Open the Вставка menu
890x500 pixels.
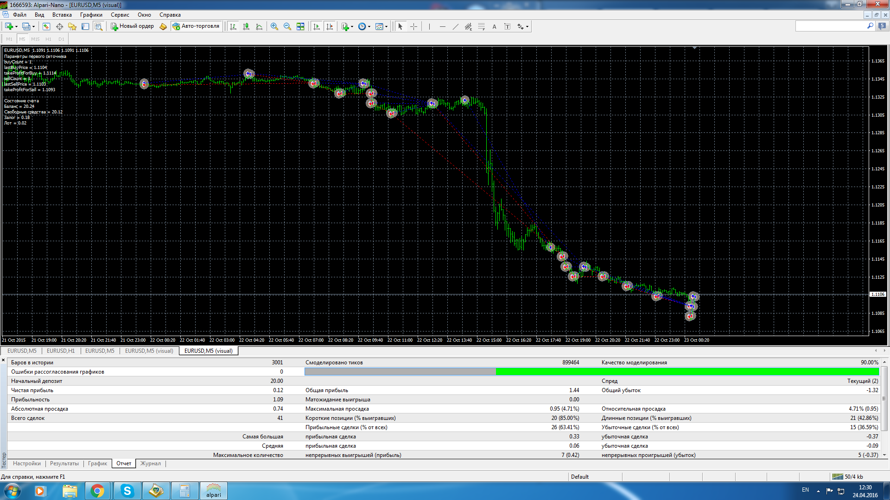62,15
